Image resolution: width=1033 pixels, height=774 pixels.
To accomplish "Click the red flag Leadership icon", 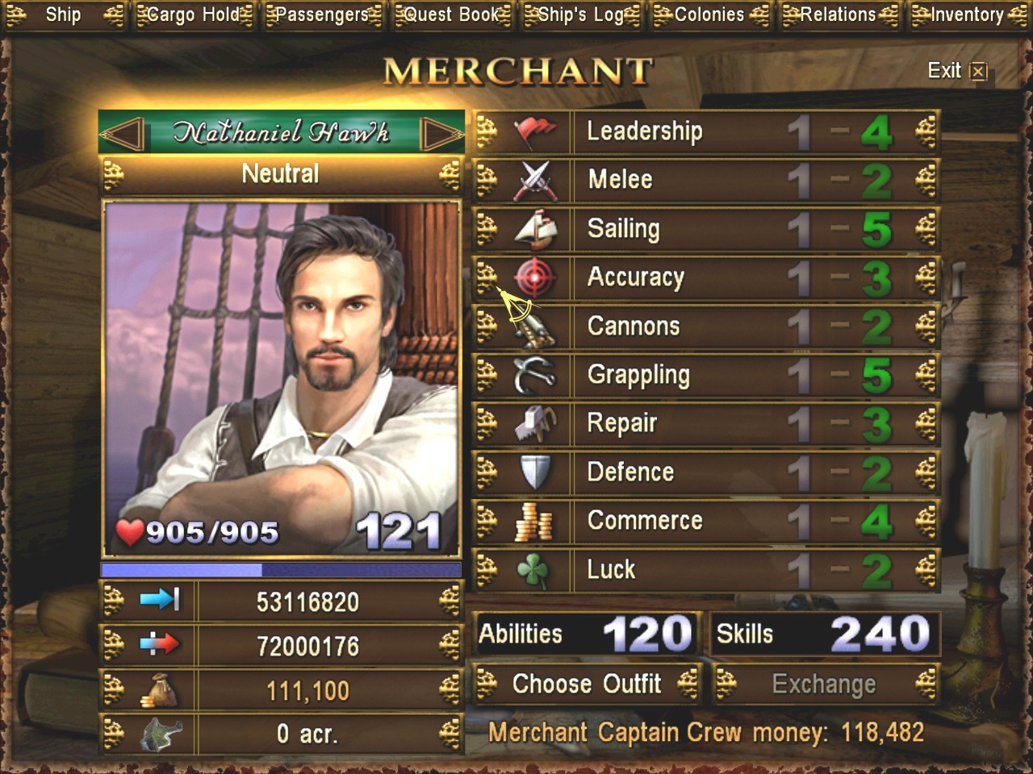I will (534, 132).
